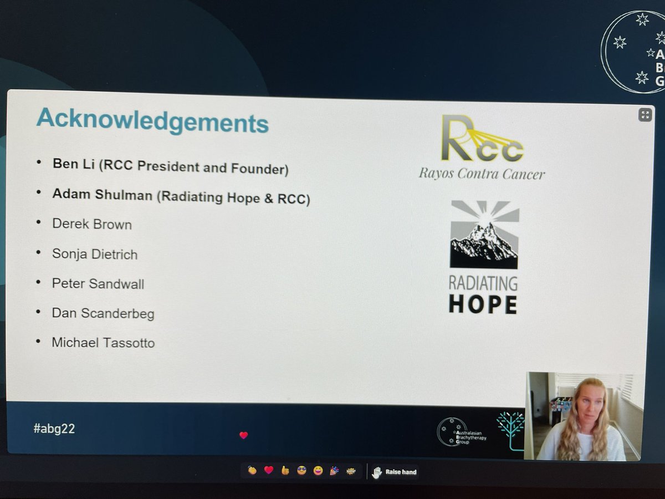Send the party popper reaction
This screenshot has width=665, height=499.
334,471
